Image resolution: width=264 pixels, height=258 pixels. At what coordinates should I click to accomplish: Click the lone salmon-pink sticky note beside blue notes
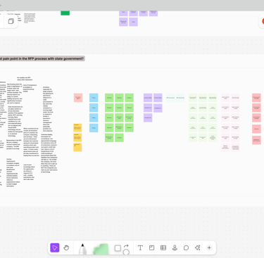[x=78, y=98]
